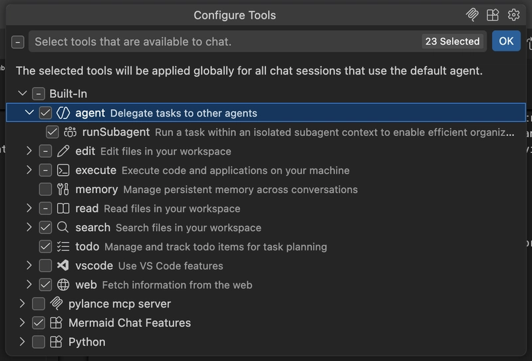
Task: Enable the memory tool checkbox
Action: click(x=45, y=190)
